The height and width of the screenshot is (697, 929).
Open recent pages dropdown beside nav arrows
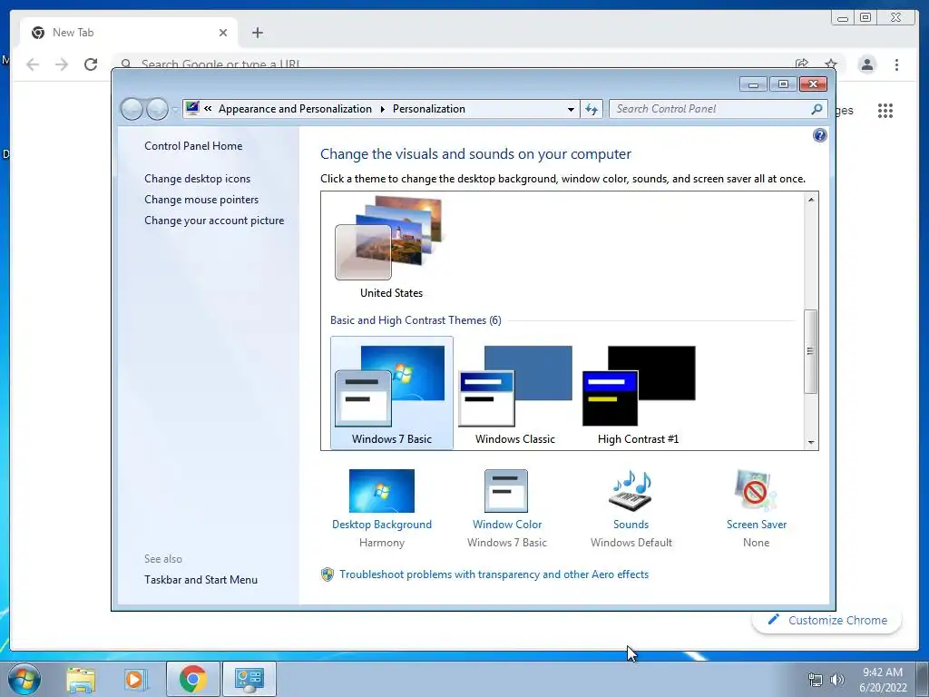click(175, 110)
